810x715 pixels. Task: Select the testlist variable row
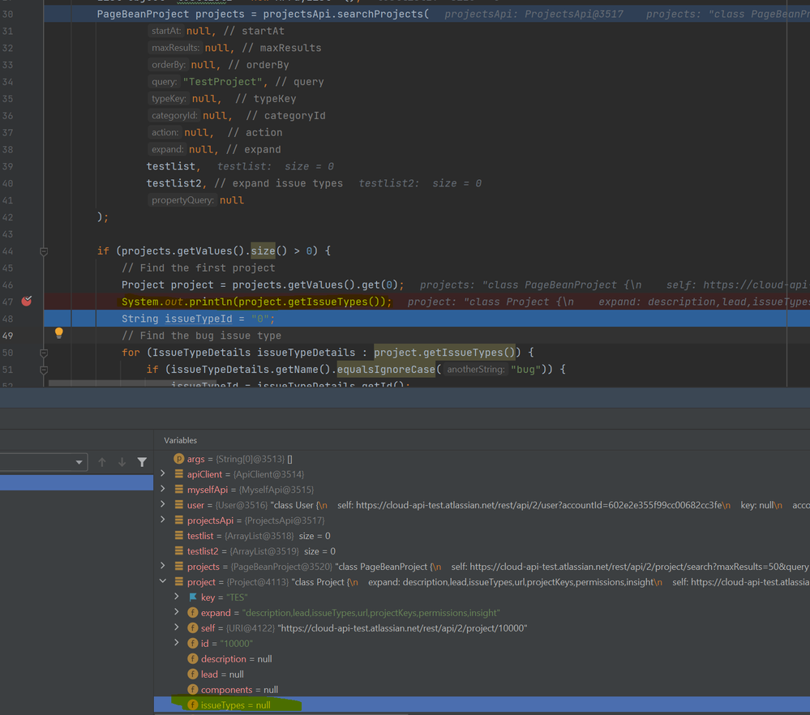point(482,536)
